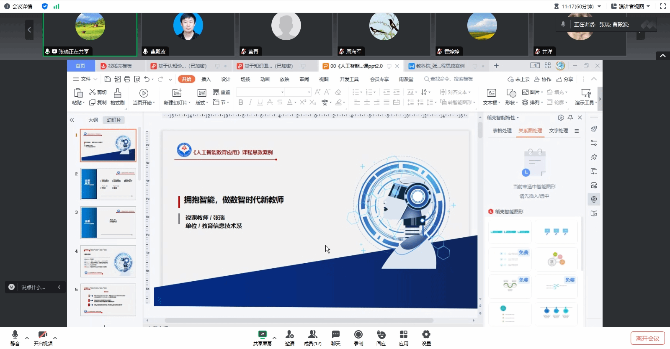Viewport: 670px width, 349px height.
Task: Open the font name combo box
Action: (x=260, y=92)
